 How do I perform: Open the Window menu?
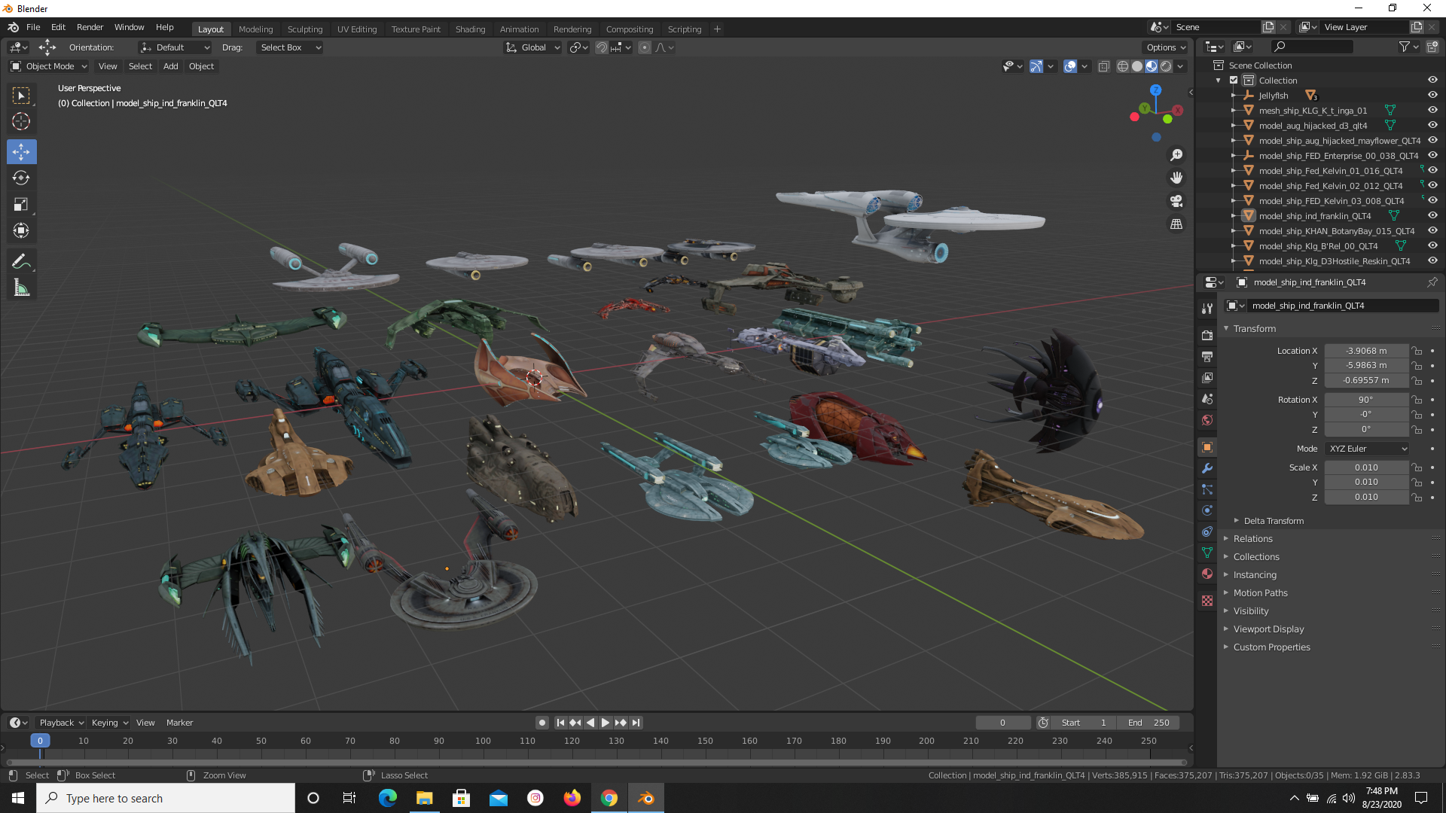coord(129,27)
